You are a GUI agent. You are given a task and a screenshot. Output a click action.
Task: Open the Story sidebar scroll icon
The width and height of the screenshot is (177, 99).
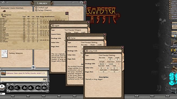[174, 26]
